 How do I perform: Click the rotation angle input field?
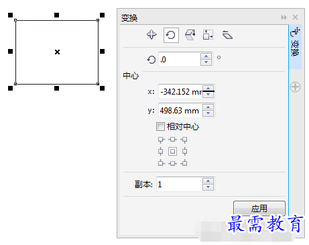(x=180, y=60)
